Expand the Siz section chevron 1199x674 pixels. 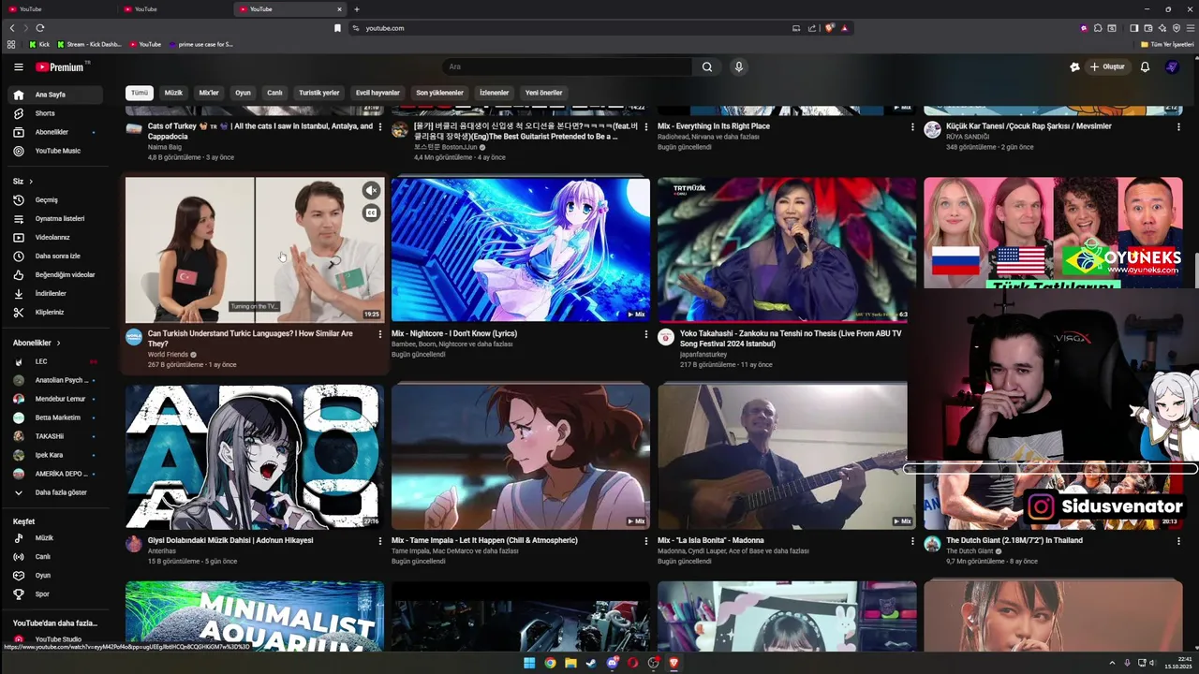[31, 181]
